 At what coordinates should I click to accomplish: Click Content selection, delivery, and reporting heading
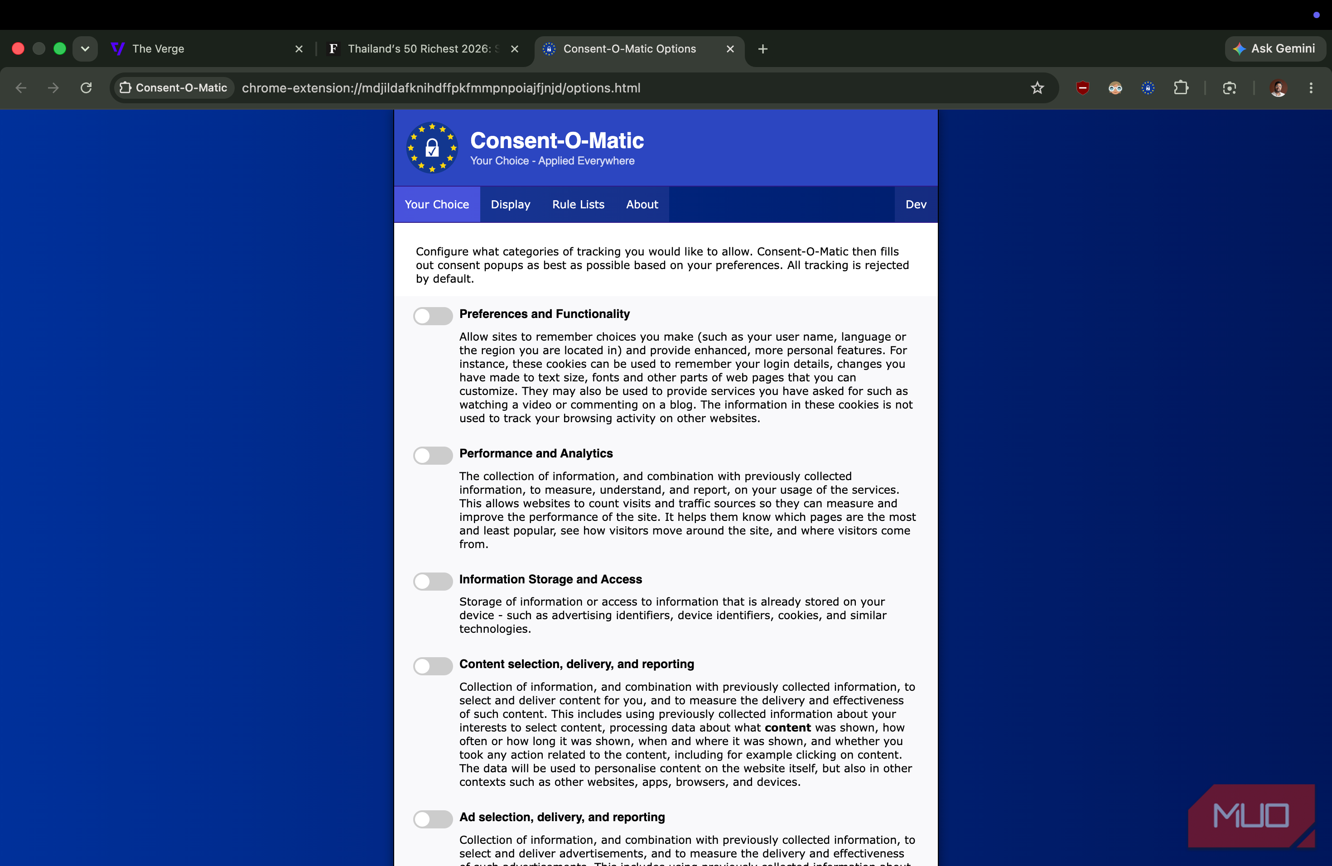point(576,664)
